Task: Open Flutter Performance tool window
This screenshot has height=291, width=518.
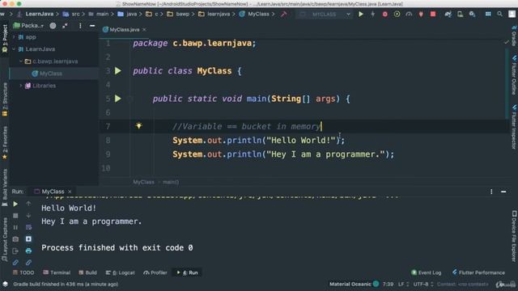Action: [478, 272]
